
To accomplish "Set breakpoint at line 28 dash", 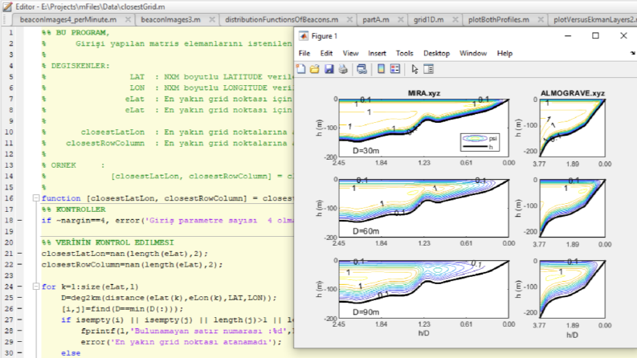I will (20, 331).
